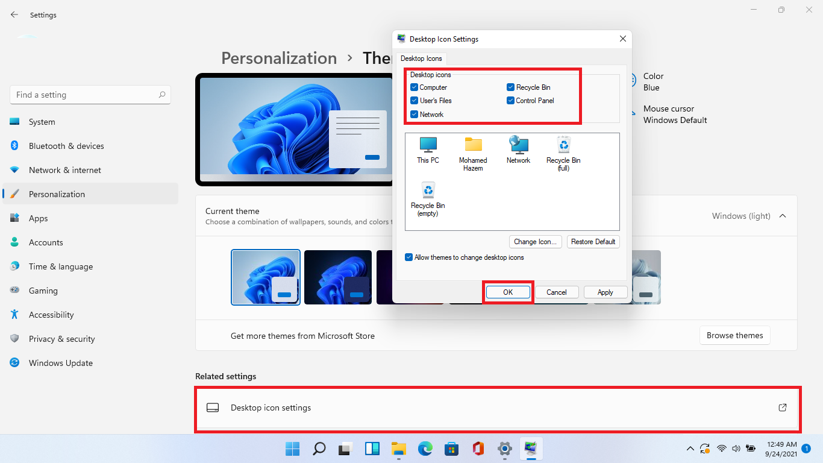Image resolution: width=823 pixels, height=463 pixels.
Task: Collapse Current theme section chevron
Action: tap(783, 216)
